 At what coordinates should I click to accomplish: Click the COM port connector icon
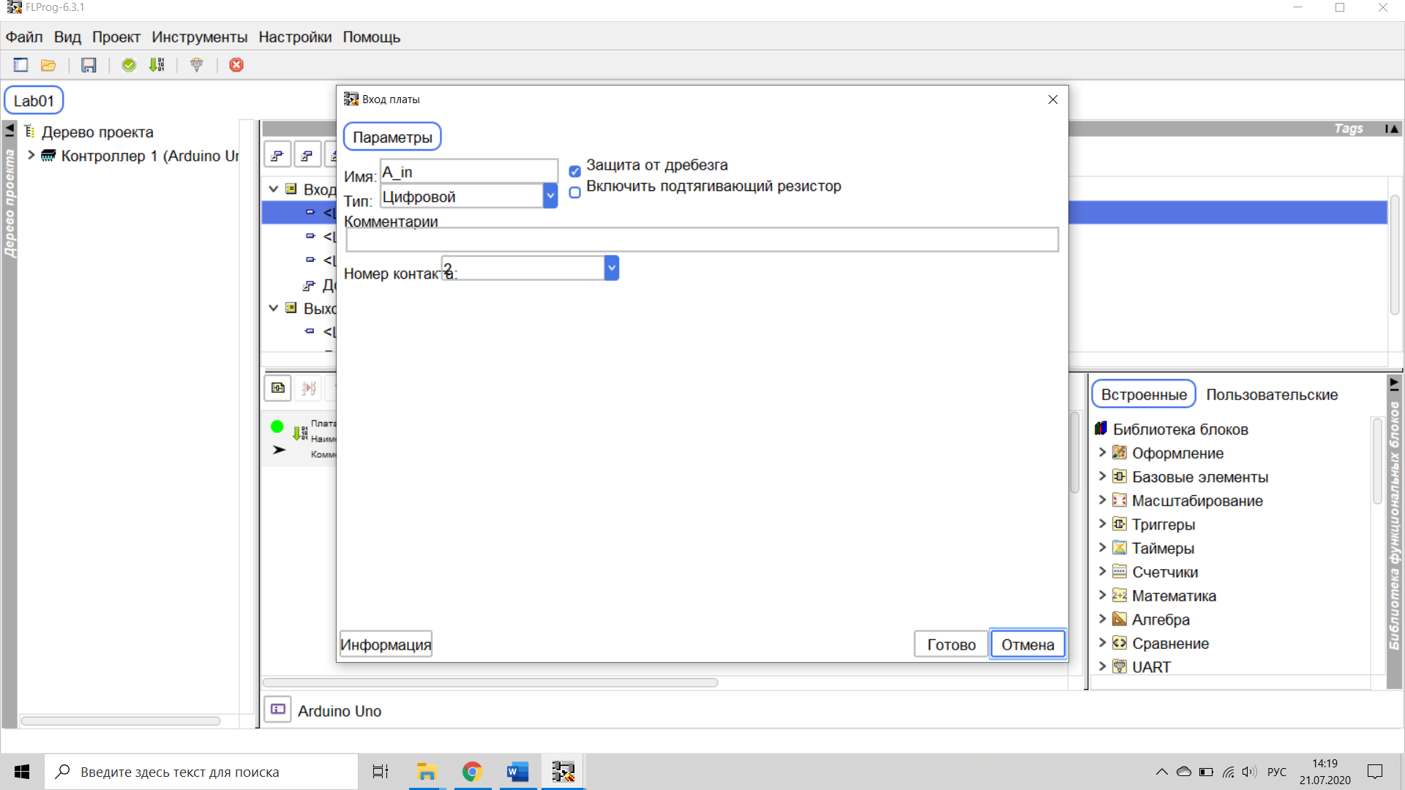tap(196, 65)
